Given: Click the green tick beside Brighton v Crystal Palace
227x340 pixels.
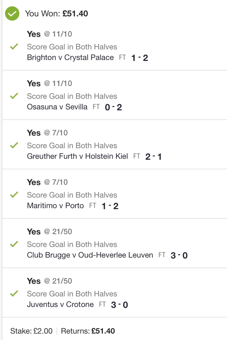Looking at the screenshot, I should (14, 47).
